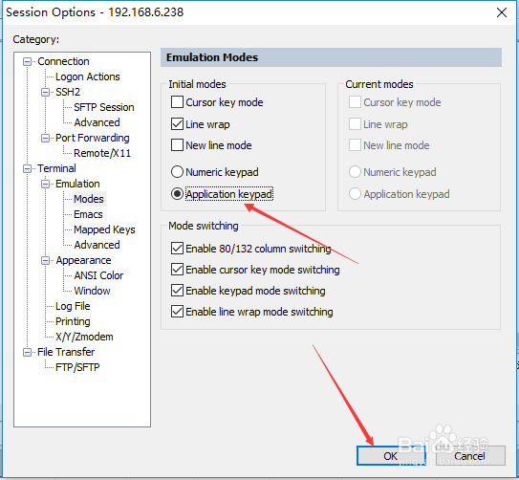Collapse the Connection tree node
519x480 pixels.
coord(27,61)
